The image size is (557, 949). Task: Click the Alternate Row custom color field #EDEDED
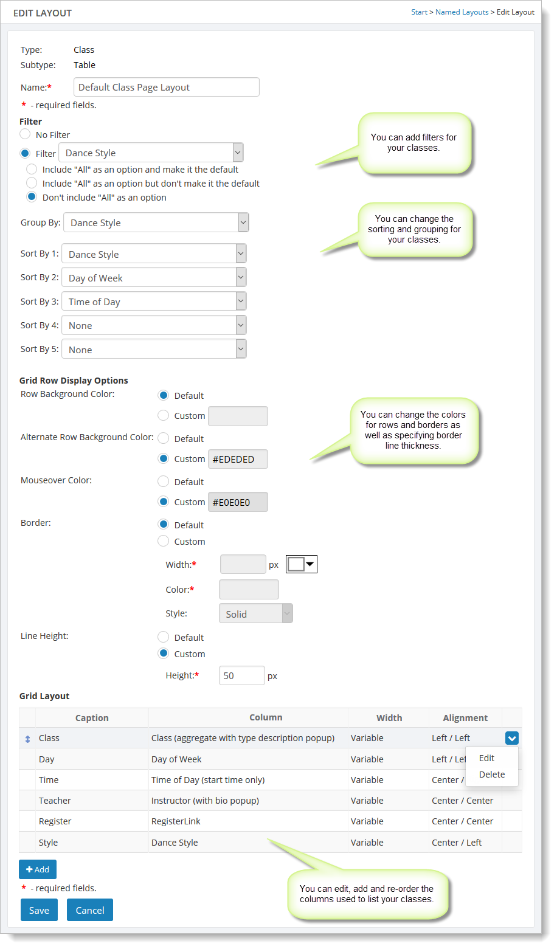tap(238, 459)
